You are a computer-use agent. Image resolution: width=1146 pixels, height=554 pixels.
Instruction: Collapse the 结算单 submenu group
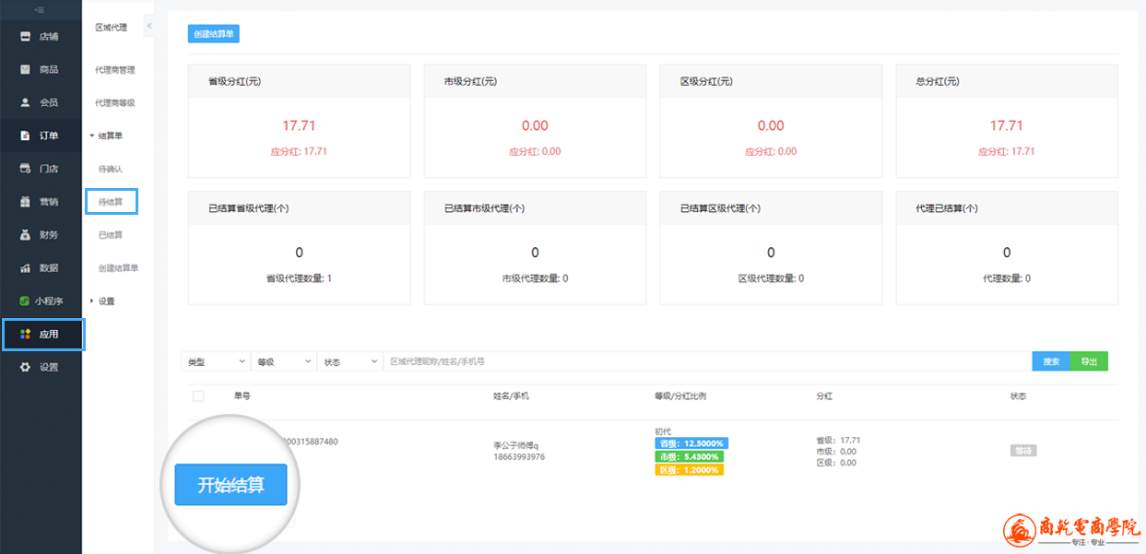click(x=109, y=136)
